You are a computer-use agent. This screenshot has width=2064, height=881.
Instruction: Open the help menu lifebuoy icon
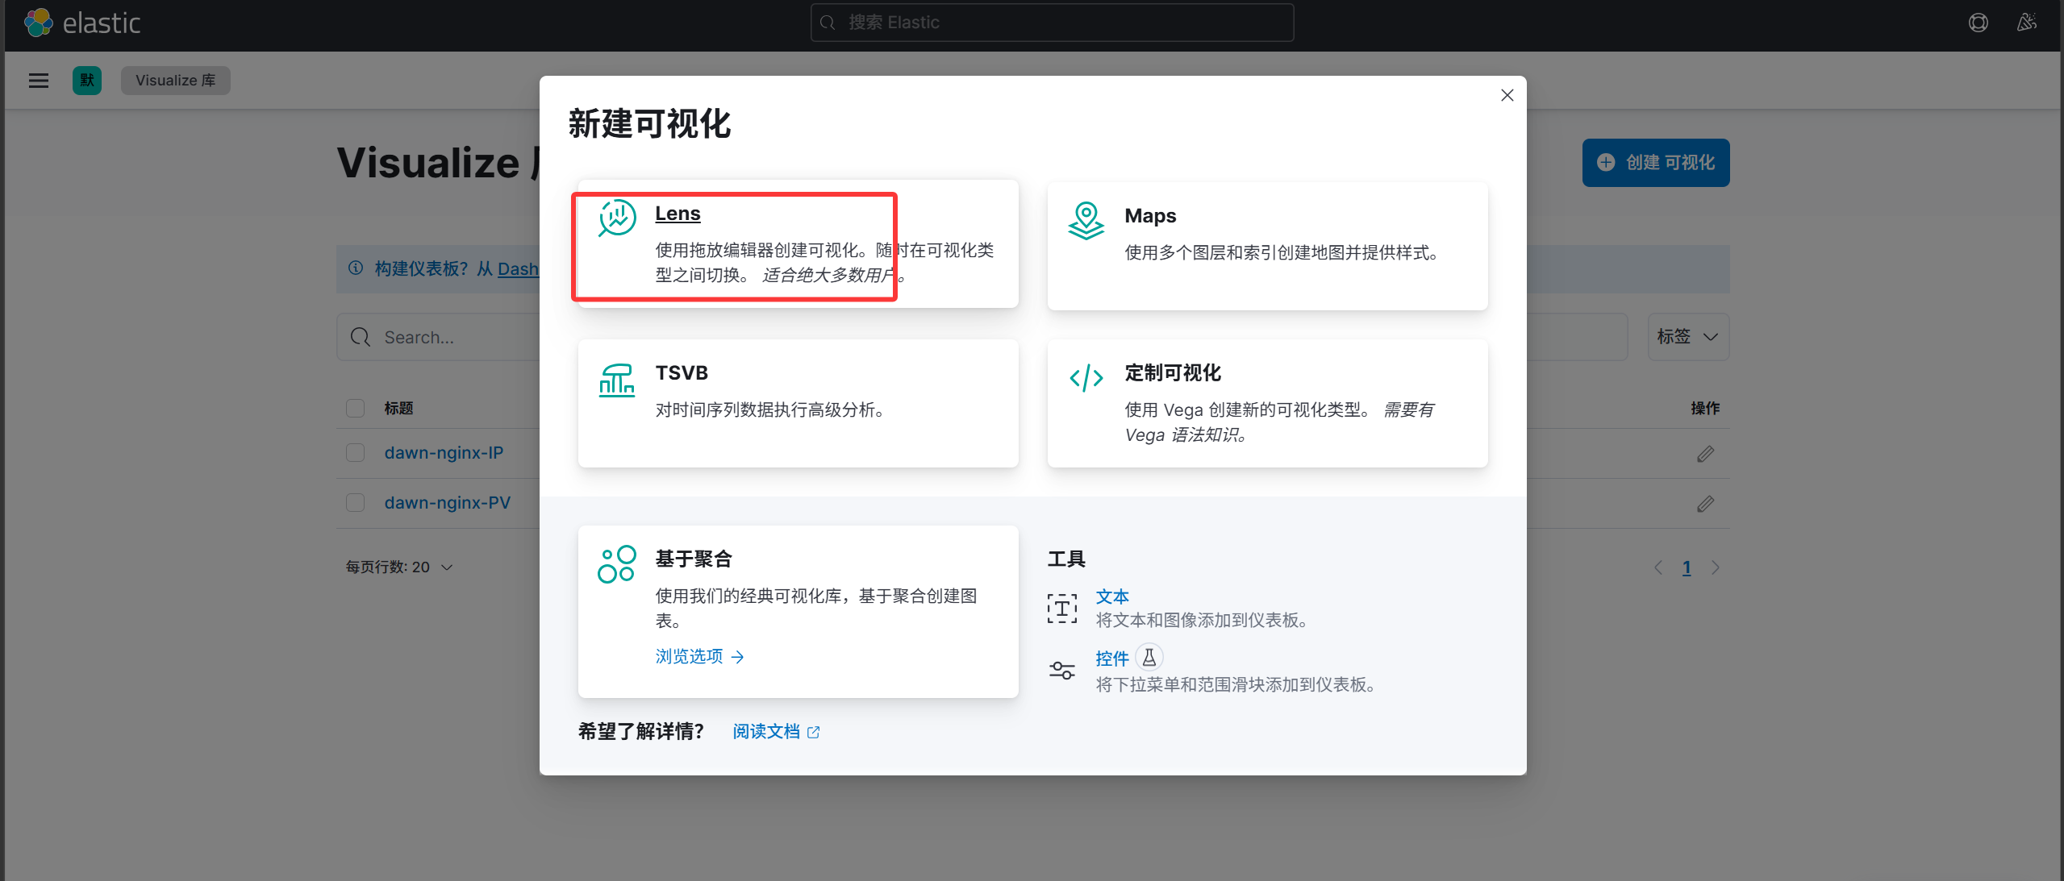point(1978,23)
